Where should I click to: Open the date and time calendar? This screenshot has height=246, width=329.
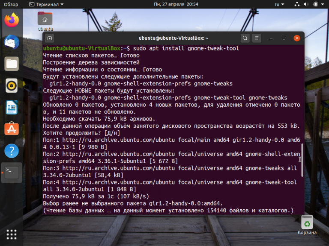point(176,4)
